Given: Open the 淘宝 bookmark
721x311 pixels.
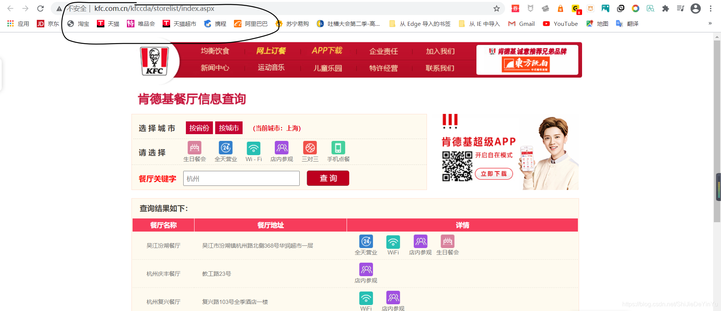Looking at the screenshot, I should click(x=78, y=24).
